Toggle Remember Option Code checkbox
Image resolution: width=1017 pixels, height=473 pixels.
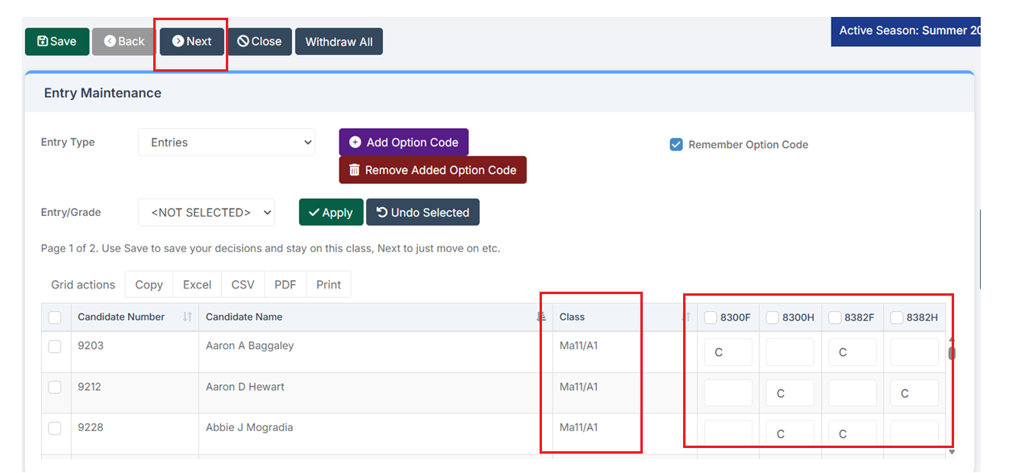tap(677, 145)
